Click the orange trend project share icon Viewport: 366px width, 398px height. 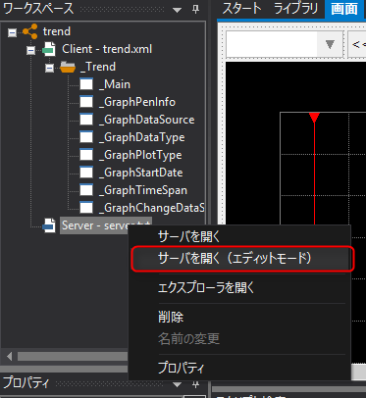click(30, 31)
